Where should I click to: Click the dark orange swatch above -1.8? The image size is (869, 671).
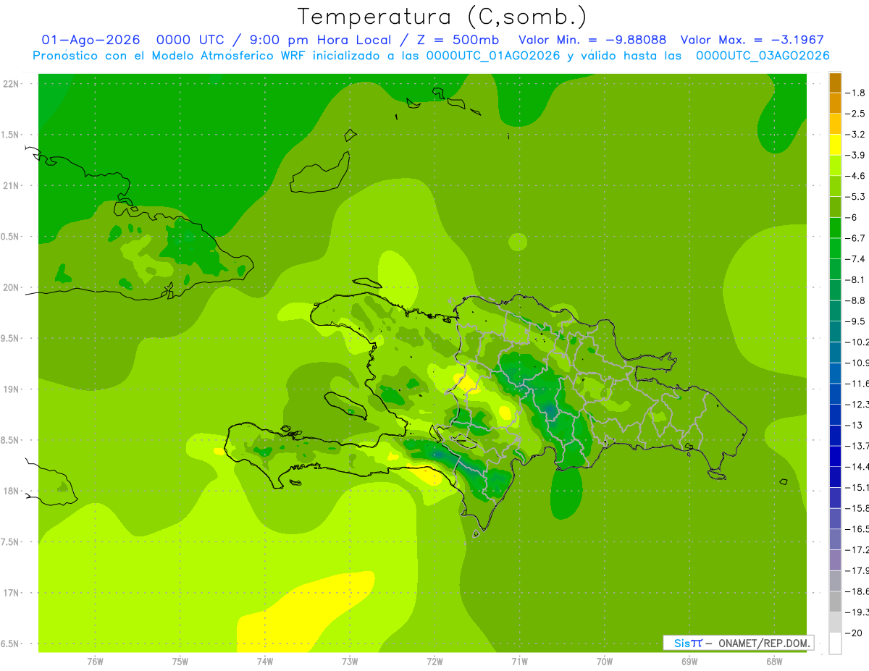835,83
